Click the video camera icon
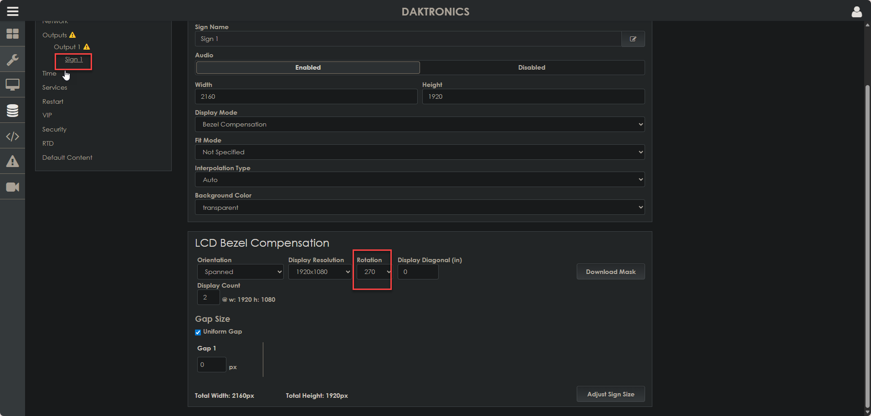The width and height of the screenshot is (871, 416). pyautogui.click(x=13, y=187)
